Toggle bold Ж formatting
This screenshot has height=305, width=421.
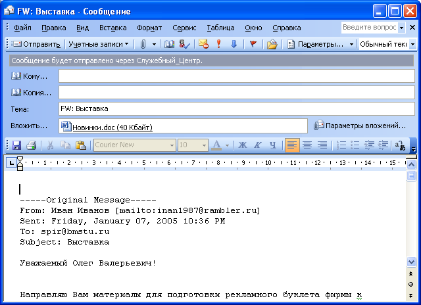pos(243,145)
